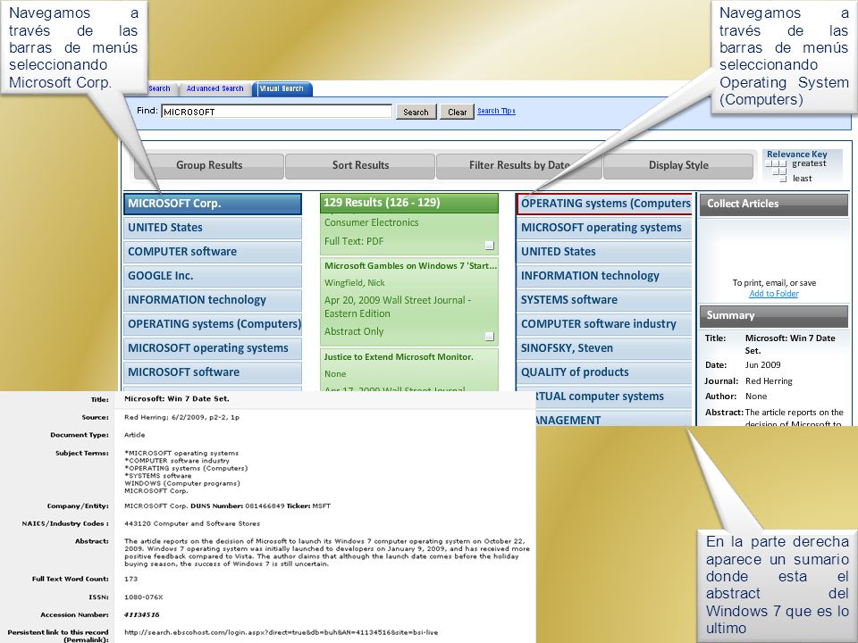The height and width of the screenshot is (643, 858).
Task: Click the Abstract Only label
Action: [x=354, y=331]
